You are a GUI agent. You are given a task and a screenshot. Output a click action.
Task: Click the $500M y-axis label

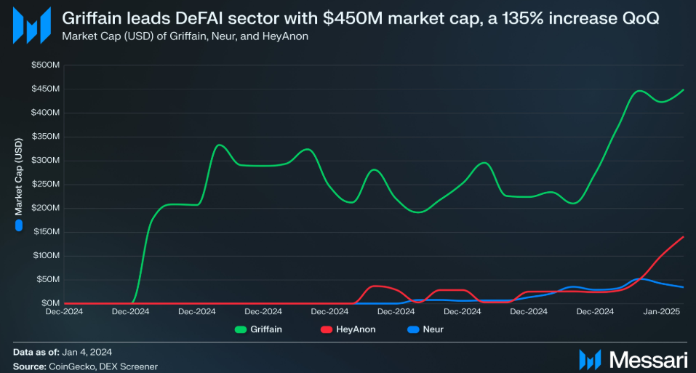click(45, 65)
